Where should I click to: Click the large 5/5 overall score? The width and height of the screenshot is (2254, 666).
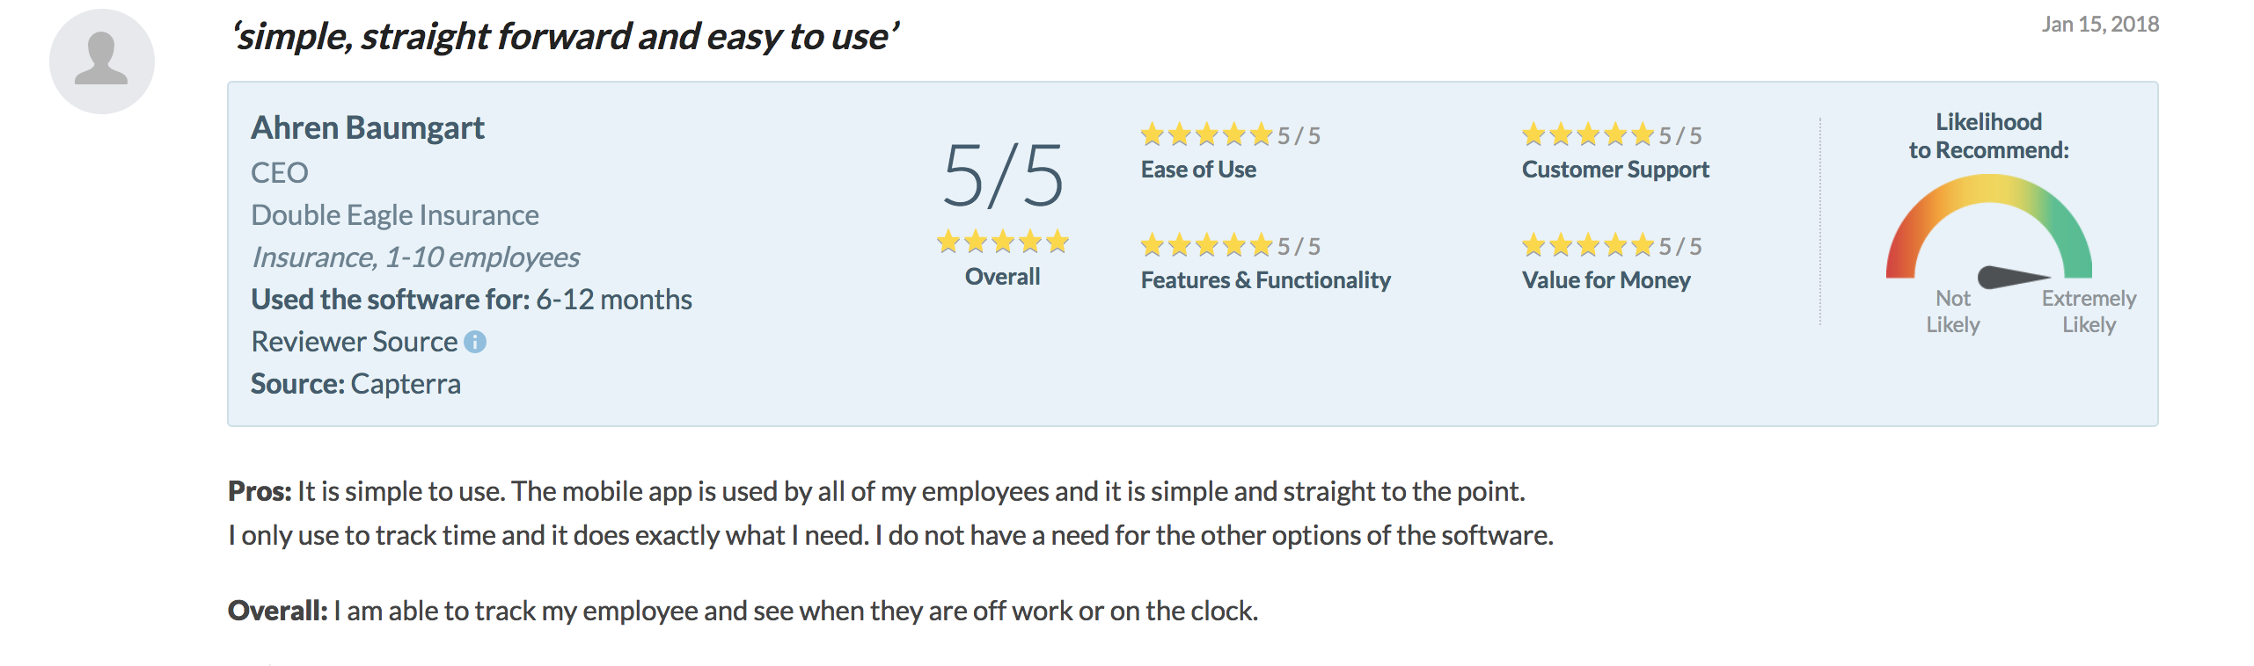(x=1003, y=177)
